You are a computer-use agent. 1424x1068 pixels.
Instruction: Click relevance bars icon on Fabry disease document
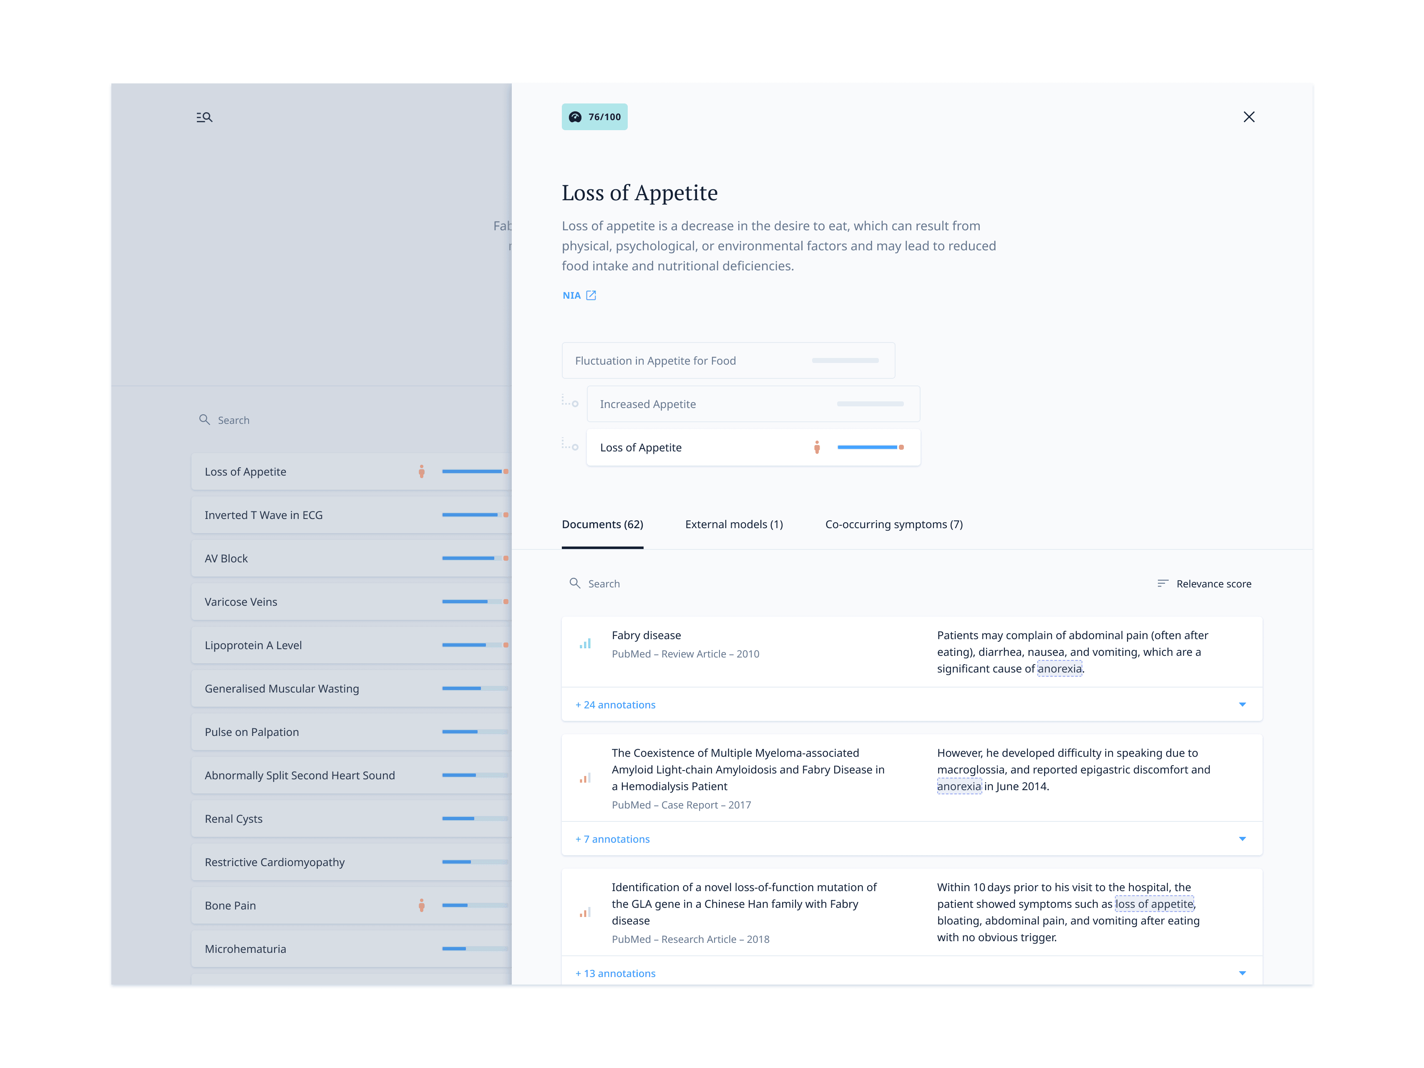585,644
